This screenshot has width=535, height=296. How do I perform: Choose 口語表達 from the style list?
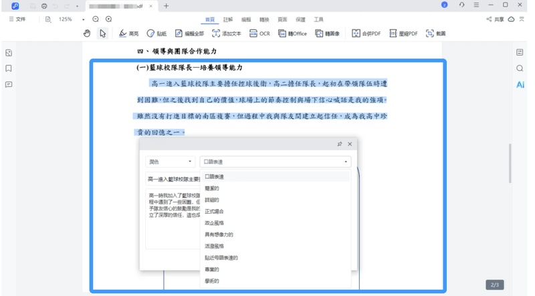276,177
